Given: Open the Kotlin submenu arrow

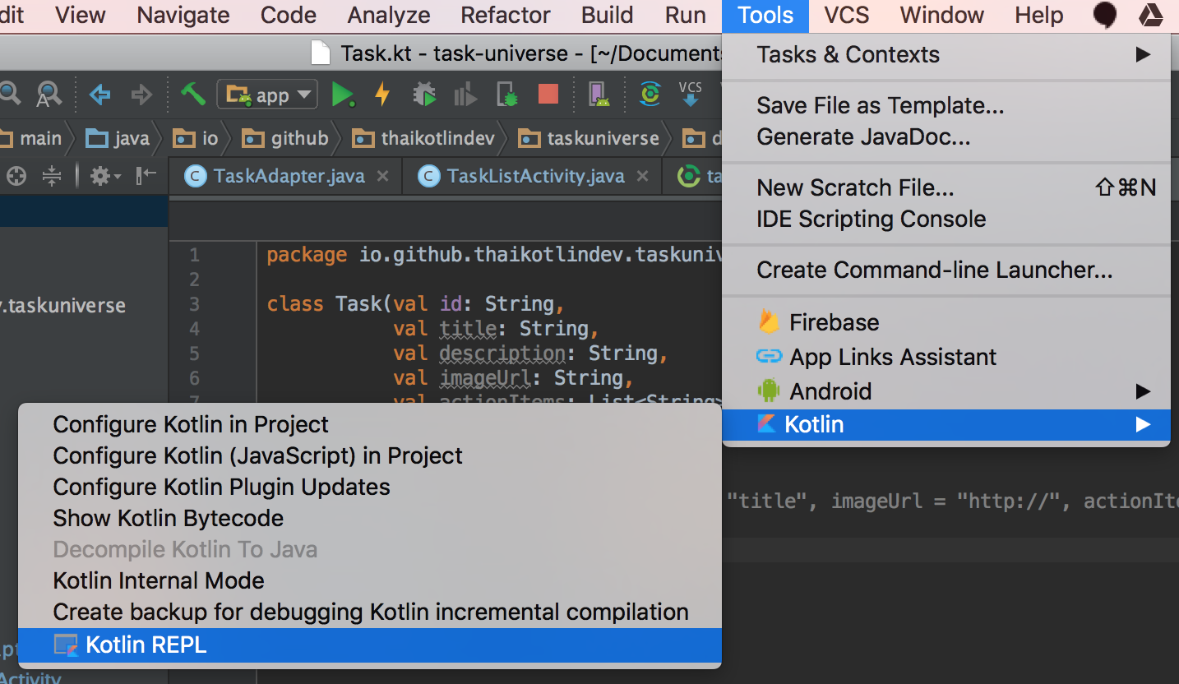Looking at the screenshot, I should pyautogui.click(x=1144, y=424).
